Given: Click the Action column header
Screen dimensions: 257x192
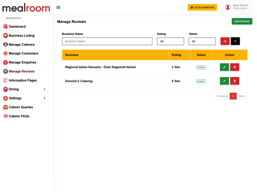Looking at the screenshot, I should pos(229,55).
